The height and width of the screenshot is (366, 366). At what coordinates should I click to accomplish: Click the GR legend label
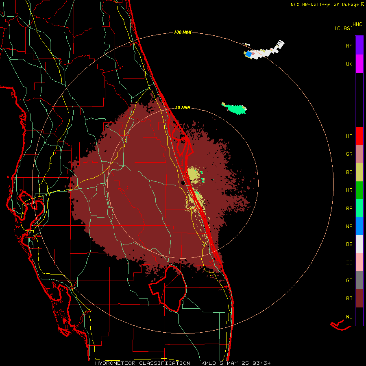(349, 154)
